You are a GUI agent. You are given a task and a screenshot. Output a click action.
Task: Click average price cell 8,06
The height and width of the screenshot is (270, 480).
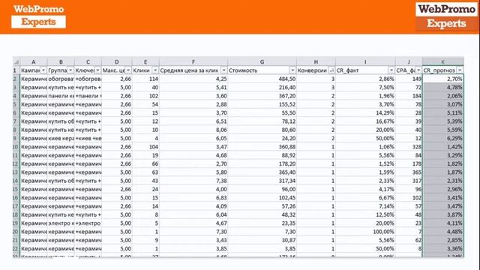coord(193,130)
